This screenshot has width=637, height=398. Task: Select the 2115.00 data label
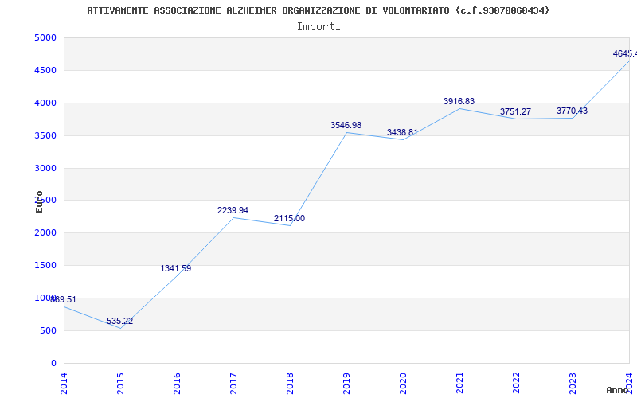[x=289, y=218]
